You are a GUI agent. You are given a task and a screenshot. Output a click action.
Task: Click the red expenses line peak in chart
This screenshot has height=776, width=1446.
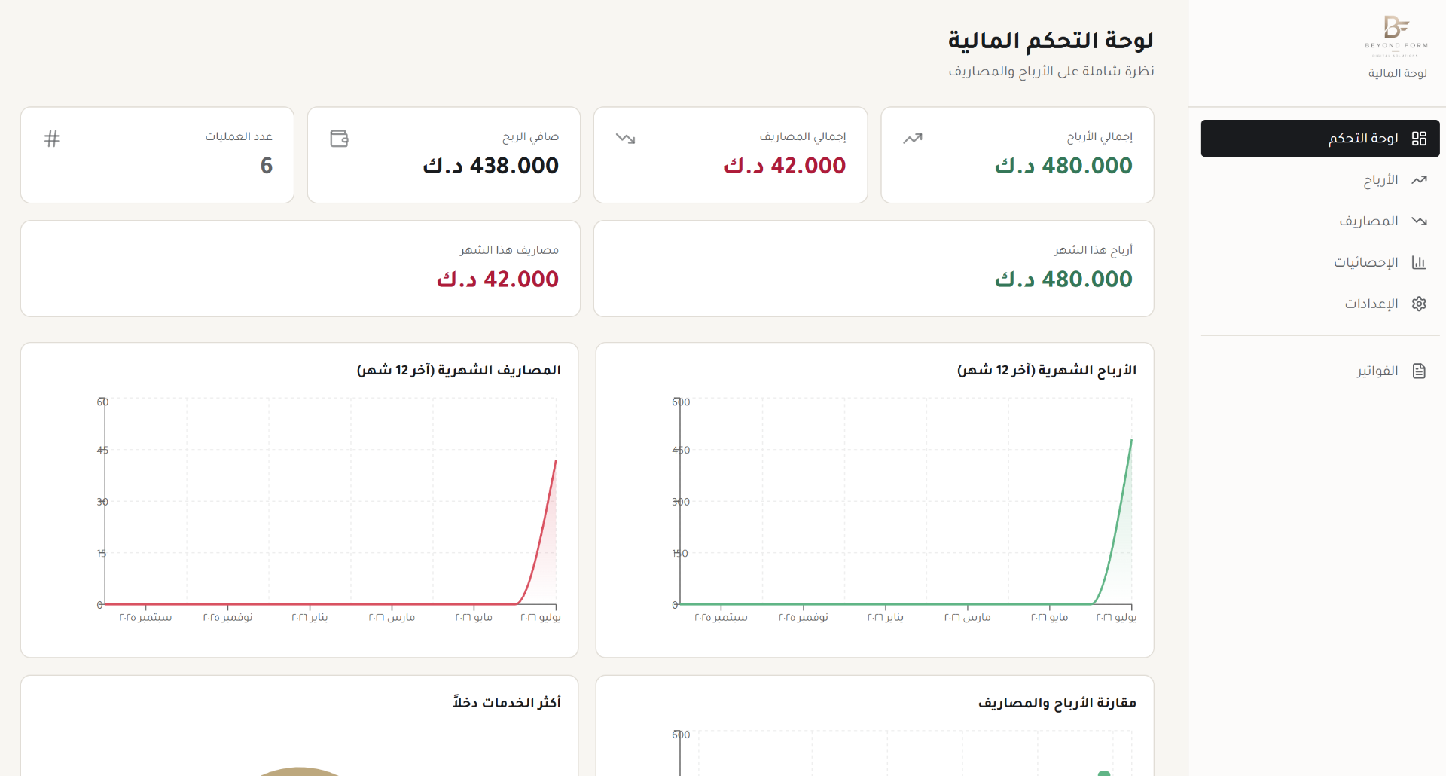coord(556,460)
